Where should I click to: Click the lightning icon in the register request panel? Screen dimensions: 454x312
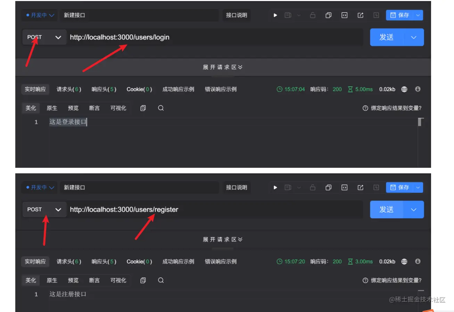pos(376,188)
